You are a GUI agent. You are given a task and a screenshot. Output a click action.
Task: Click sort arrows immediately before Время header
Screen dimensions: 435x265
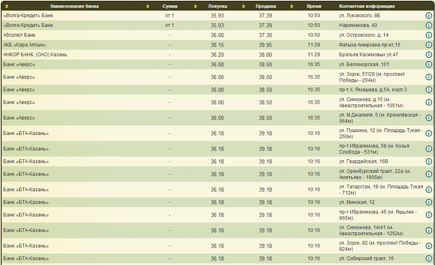[x=291, y=6]
